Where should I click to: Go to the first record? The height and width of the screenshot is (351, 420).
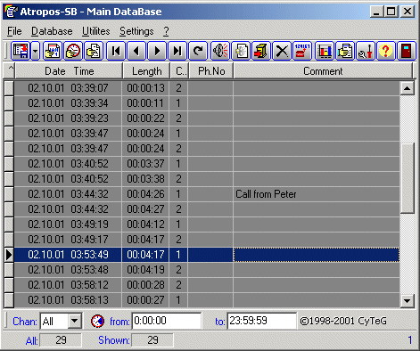(x=116, y=51)
